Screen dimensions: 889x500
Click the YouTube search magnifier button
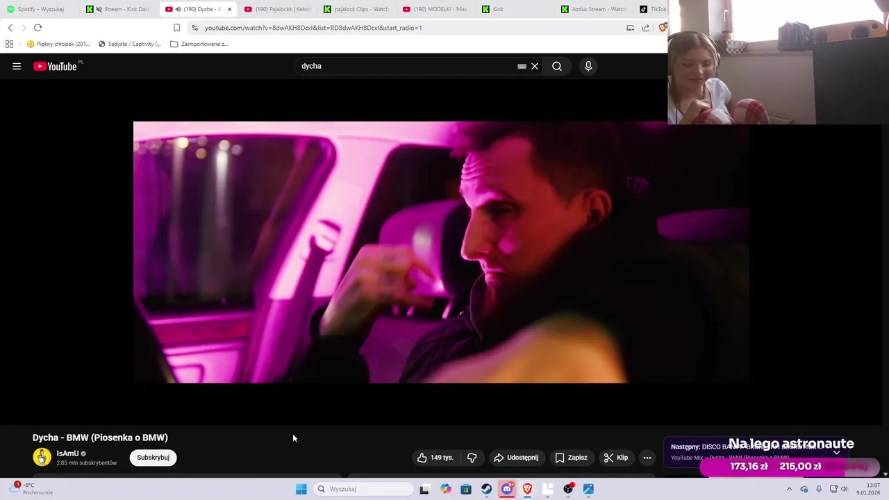coord(557,66)
